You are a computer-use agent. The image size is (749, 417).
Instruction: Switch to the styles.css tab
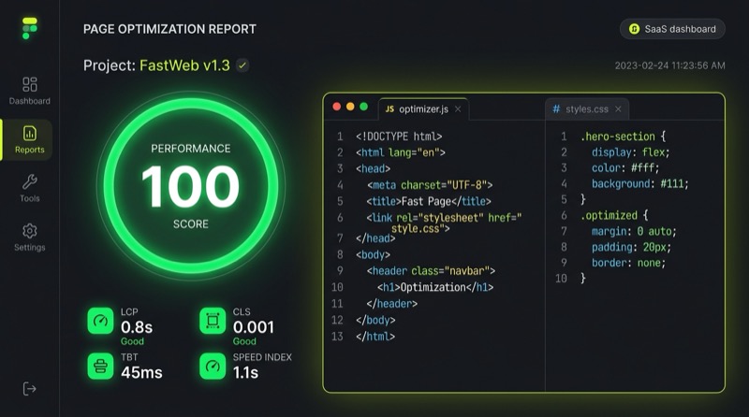(x=587, y=109)
